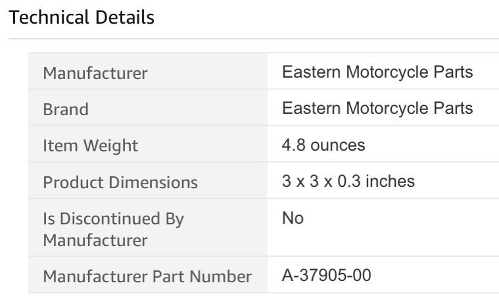Select the Product Dimensions label
The image size is (499, 302).
point(120,182)
